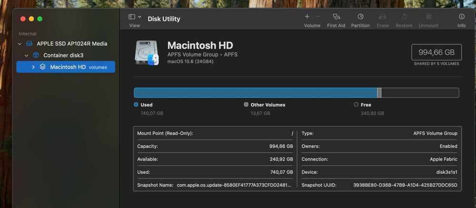Expand the Macintosh HD volumes group
Image resolution: width=476 pixels, height=208 pixels.
[33, 67]
